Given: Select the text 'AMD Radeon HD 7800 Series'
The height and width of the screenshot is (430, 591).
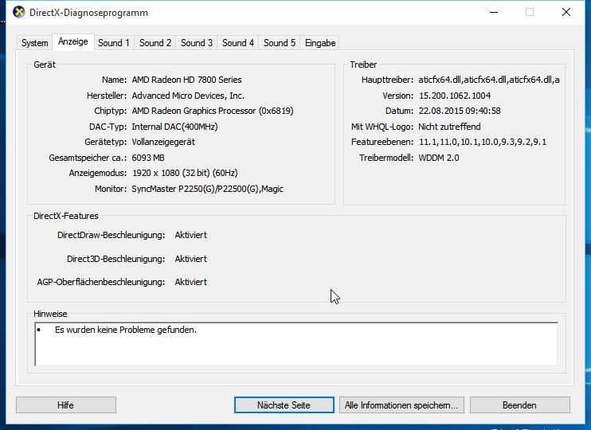Looking at the screenshot, I should click(x=186, y=80).
